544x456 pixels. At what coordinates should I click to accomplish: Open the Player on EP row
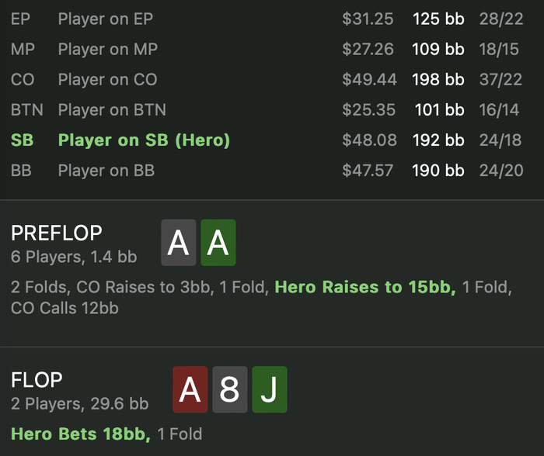pos(105,19)
